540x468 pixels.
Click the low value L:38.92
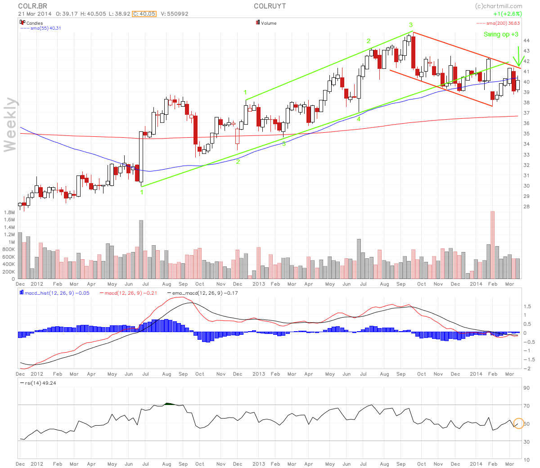tap(120, 14)
